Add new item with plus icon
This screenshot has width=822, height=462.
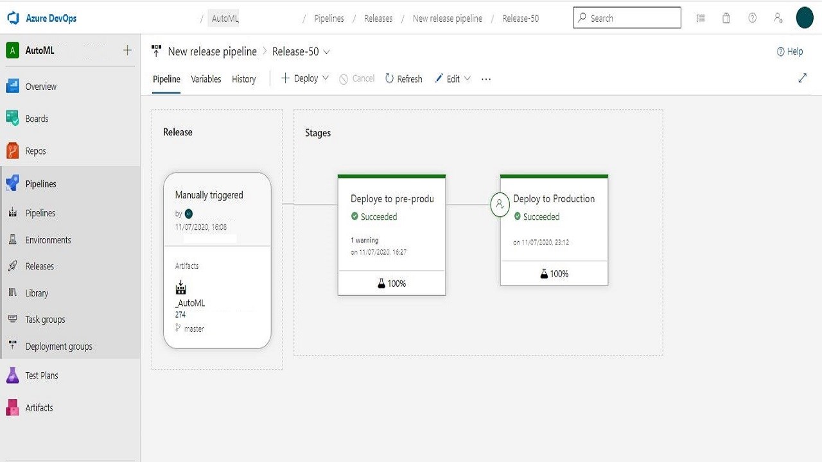(127, 50)
